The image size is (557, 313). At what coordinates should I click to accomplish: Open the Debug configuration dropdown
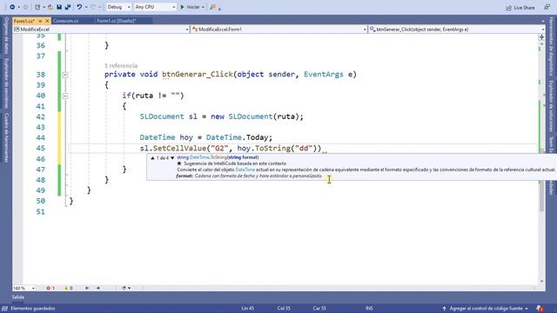(x=118, y=7)
